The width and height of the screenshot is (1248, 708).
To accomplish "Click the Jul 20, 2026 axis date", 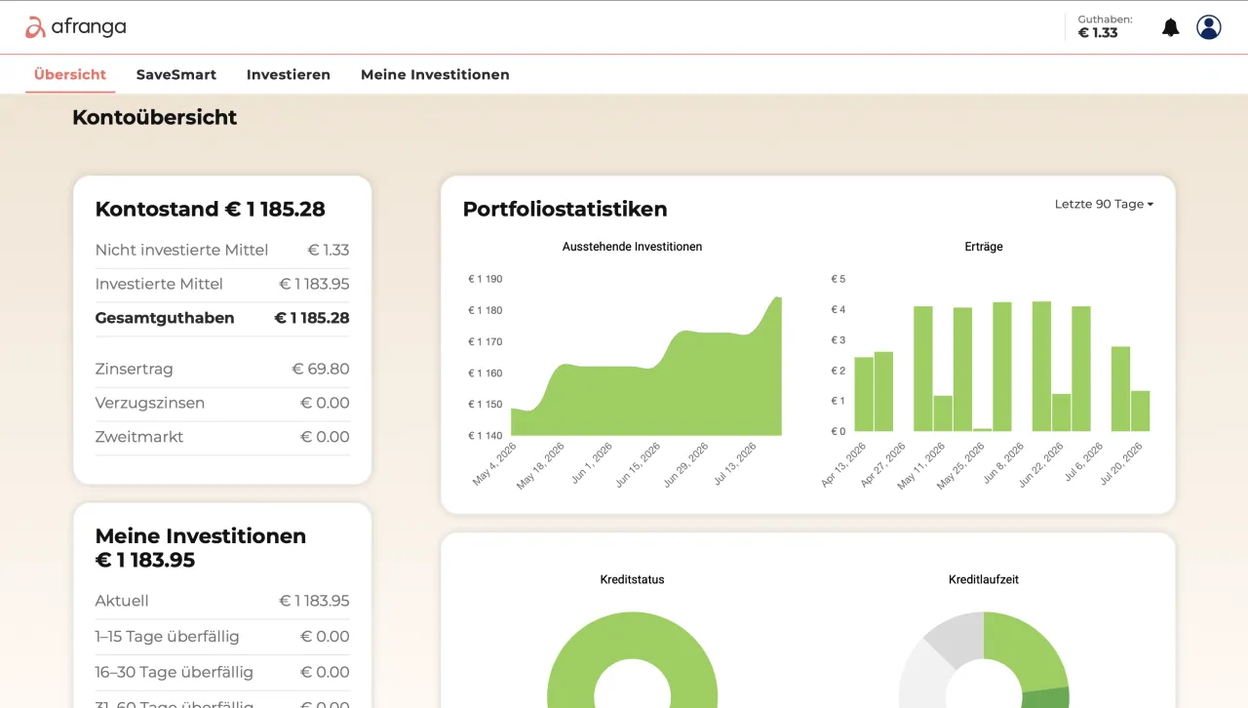I will pos(1121,463).
